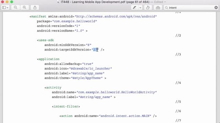The width and height of the screenshot is (220, 123).
Task: Click the '//5' comment marker
Action: 178,102
